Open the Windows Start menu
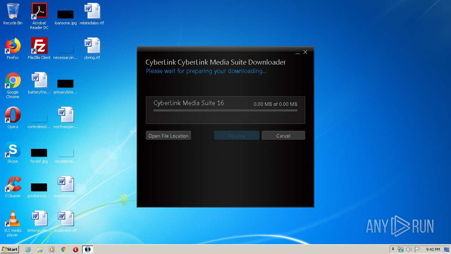Image resolution: width=451 pixels, height=254 pixels. point(10,249)
